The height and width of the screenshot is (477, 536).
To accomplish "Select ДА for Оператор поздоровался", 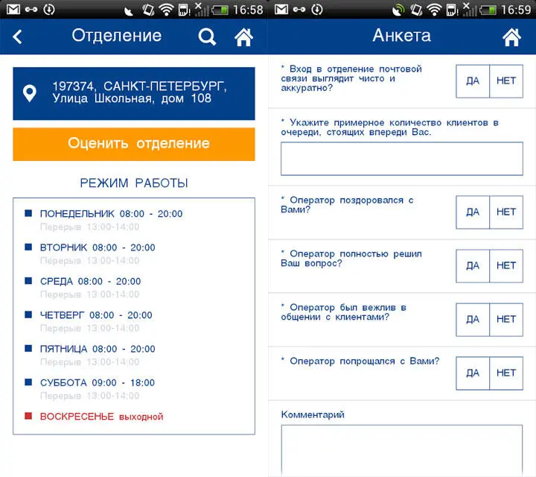I will click(x=473, y=212).
